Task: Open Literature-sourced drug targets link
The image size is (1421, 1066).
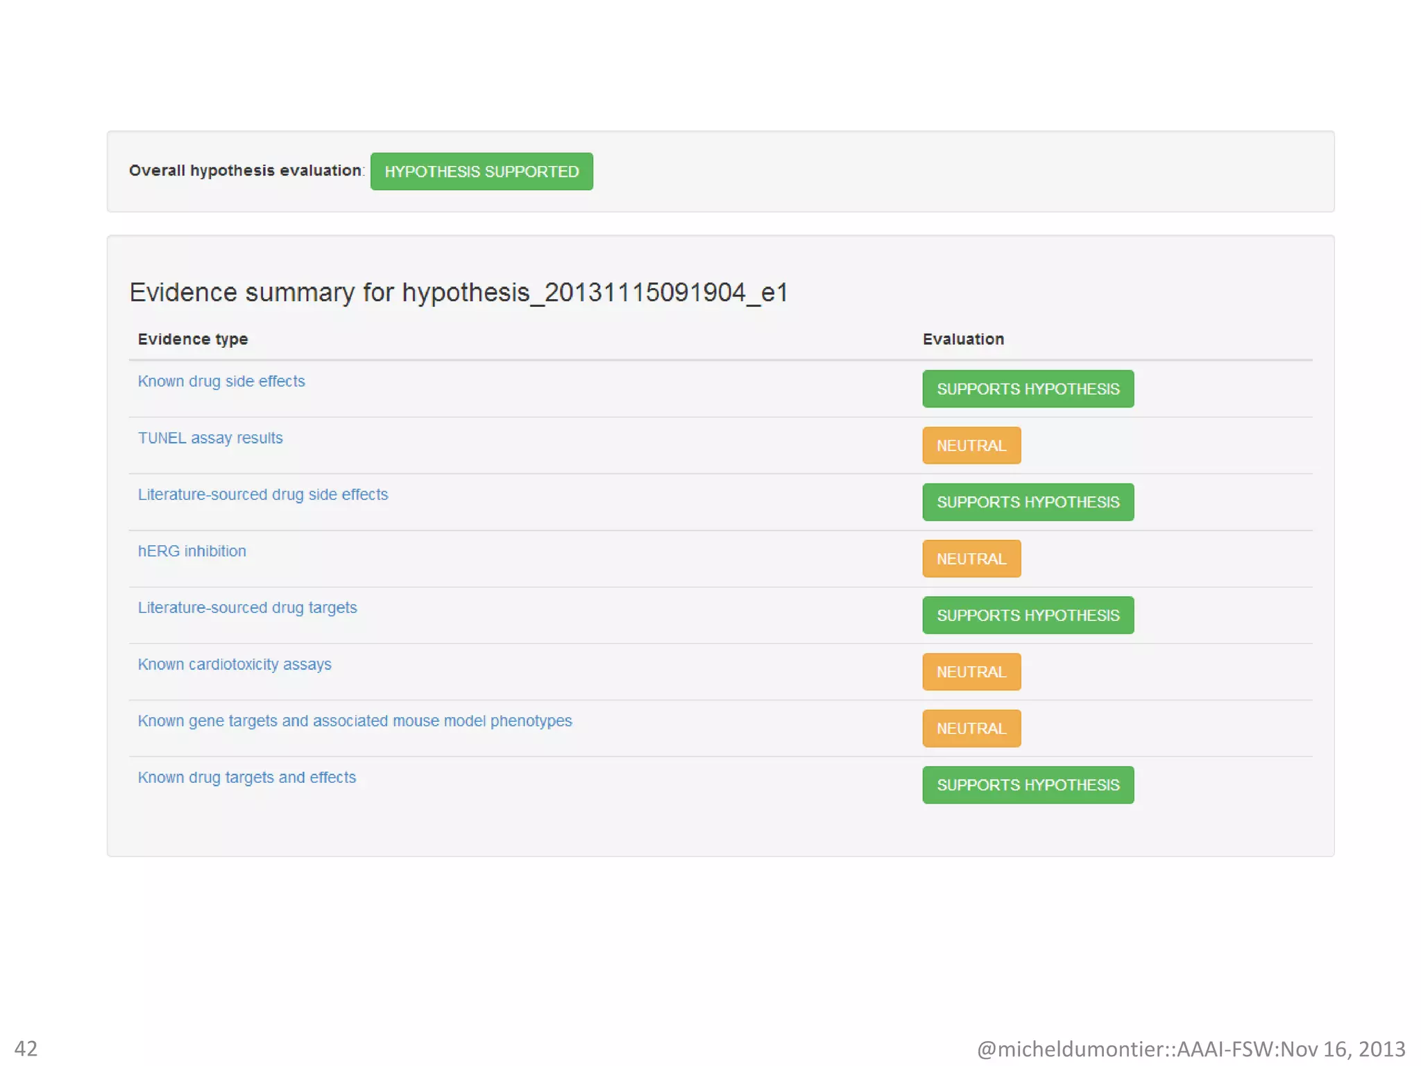Action: (247, 607)
